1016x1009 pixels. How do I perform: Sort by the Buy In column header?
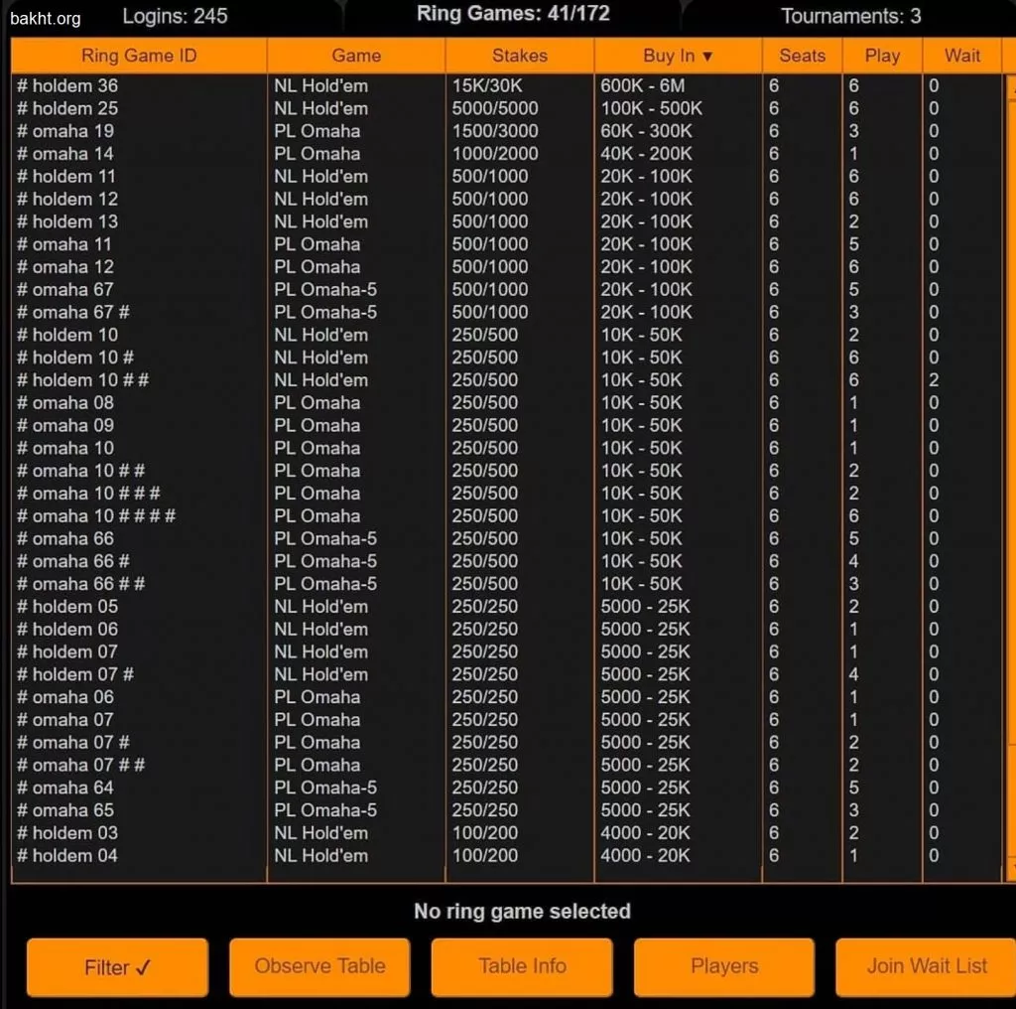point(678,56)
